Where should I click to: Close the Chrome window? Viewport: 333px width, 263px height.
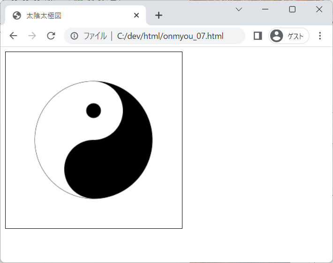point(319,9)
